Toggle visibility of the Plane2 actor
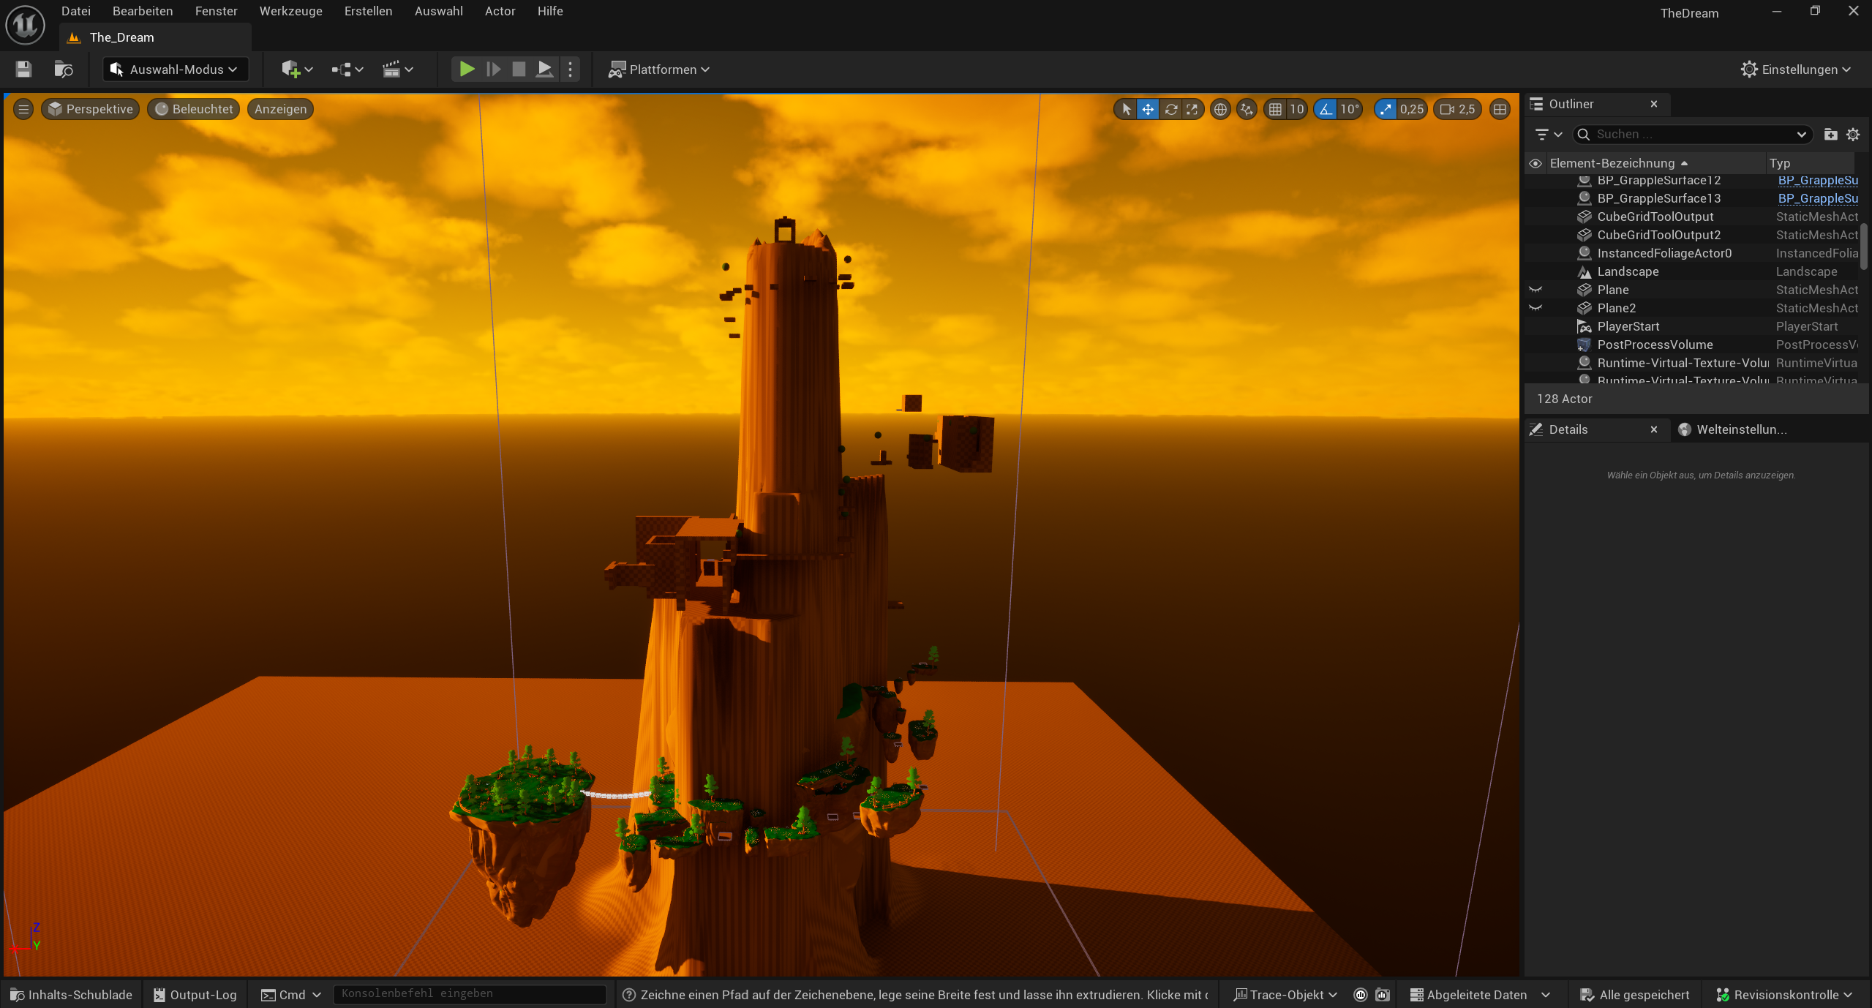The image size is (1872, 1008). pyautogui.click(x=1535, y=308)
